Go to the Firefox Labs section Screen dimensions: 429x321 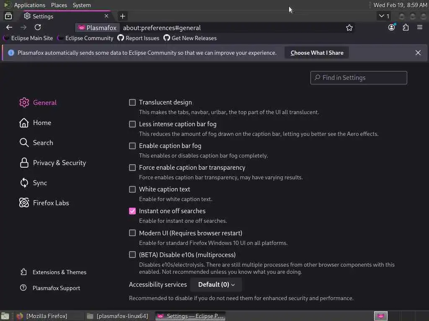[51, 203]
